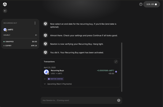The image size is (163, 107).
Task: Open Recurring Buy three-dot options menu
Action: tap(35, 23)
